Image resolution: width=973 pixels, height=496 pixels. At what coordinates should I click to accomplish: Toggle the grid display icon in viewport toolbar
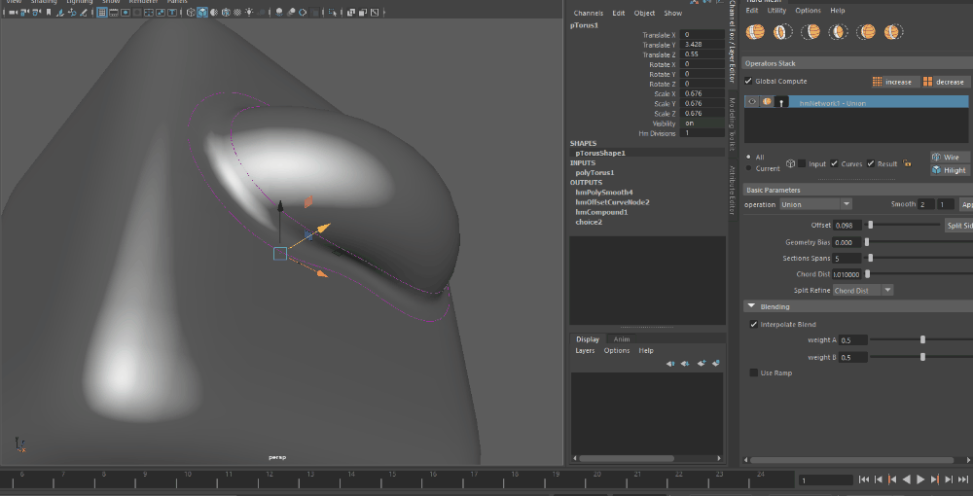pyautogui.click(x=102, y=12)
